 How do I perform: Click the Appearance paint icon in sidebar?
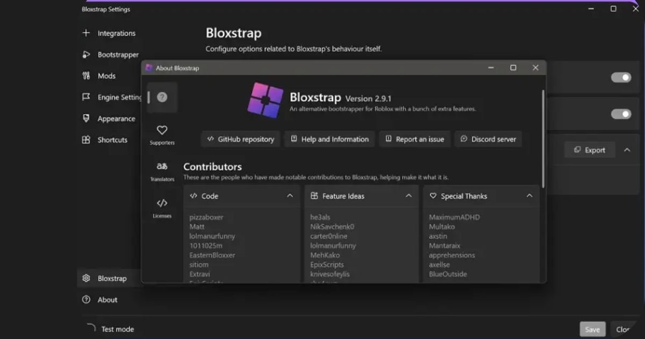click(x=86, y=118)
